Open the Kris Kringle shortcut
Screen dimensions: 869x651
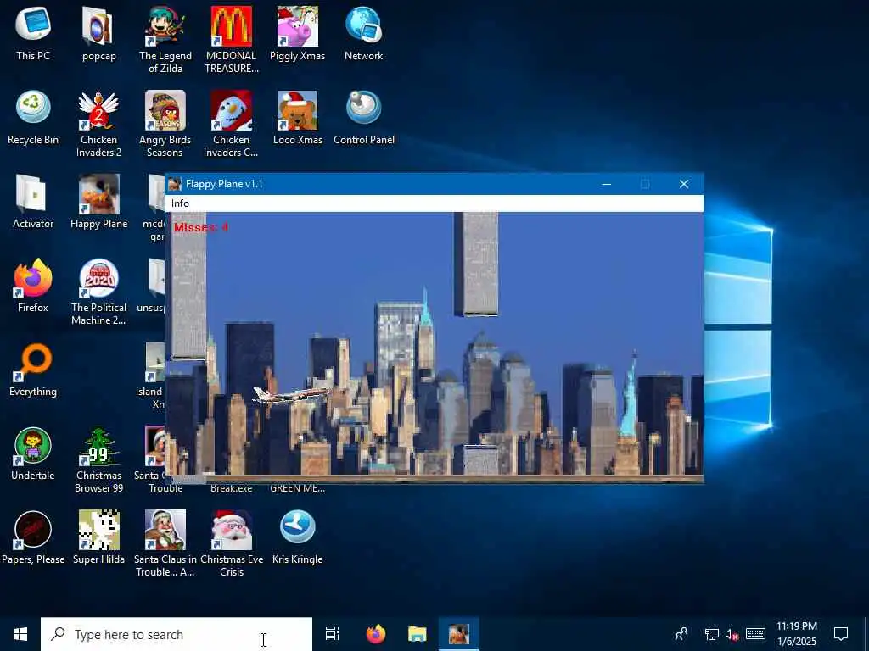point(298,537)
